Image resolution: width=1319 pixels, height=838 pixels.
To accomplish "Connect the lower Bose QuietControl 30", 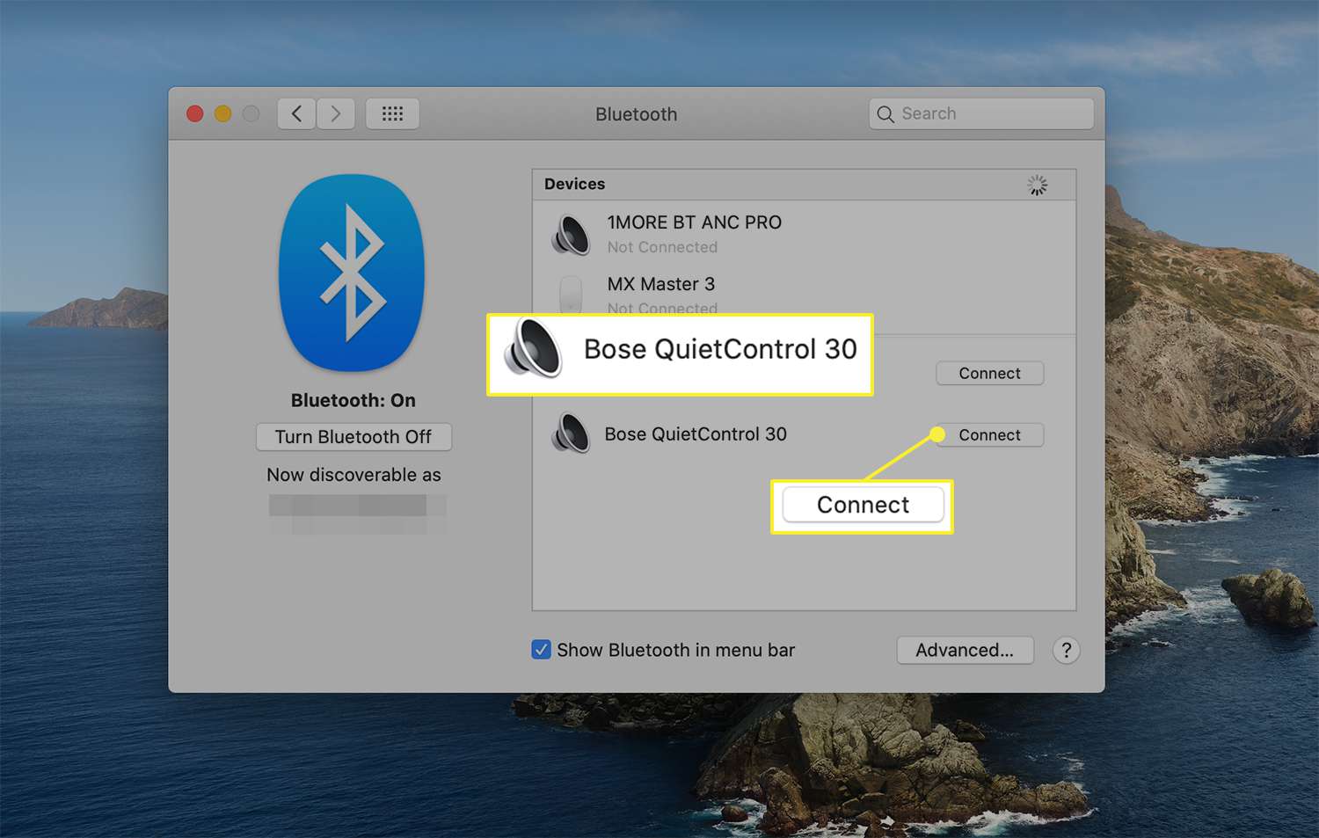I will tap(989, 435).
